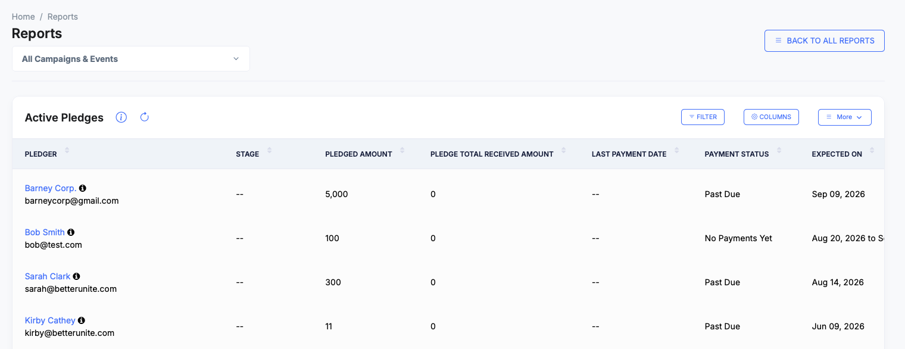Open the Columns settings
905x349 pixels.
click(x=771, y=117)
